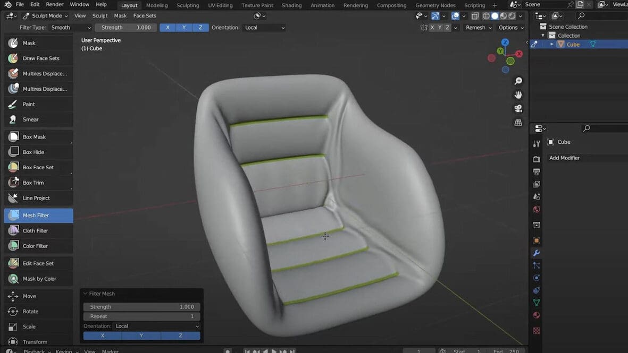628x353 pixels.
Task: Toggle Y symmetry mirror button
Action: pyautogui.click(x=440, y=28)
